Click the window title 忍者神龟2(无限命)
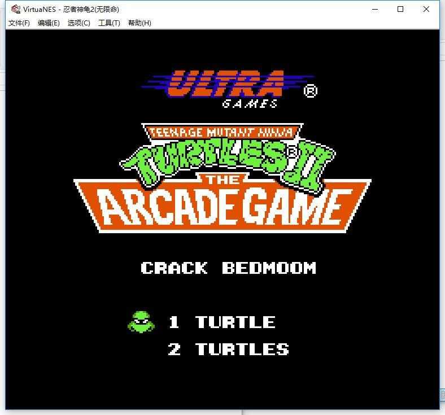 (x=91, y=10)
